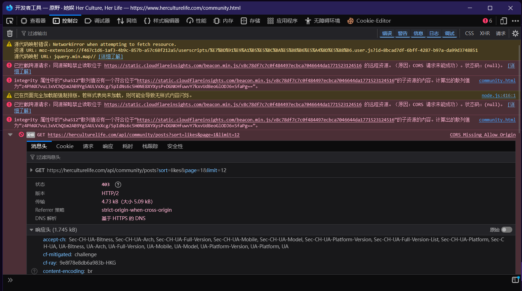Clear console output with trash icon

(x=10, y=33)
